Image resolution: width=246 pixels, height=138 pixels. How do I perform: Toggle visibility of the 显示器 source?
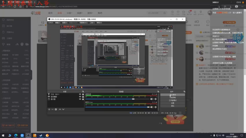80,99
